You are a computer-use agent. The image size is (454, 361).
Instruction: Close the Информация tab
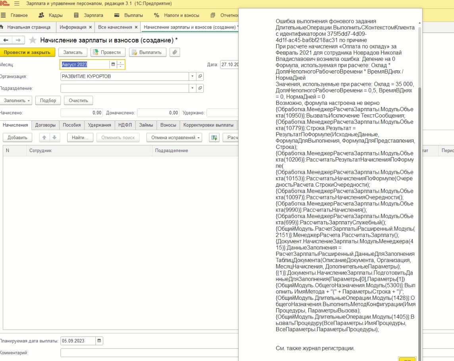pyautogui.click(x=90, y=27)
